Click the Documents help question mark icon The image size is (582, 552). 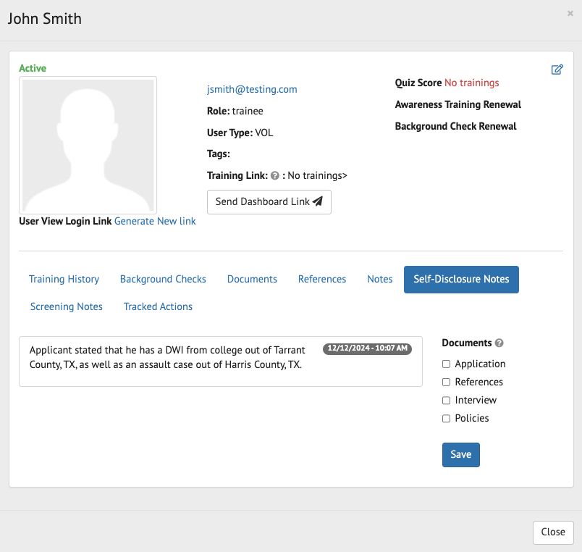[499, 343]
